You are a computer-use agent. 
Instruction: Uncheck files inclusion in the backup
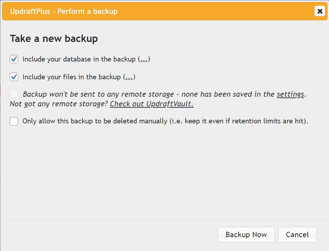point(14,77)
